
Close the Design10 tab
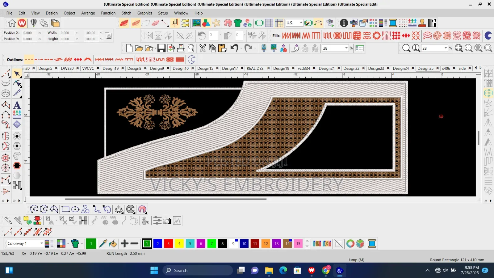(x=193, y=68)
